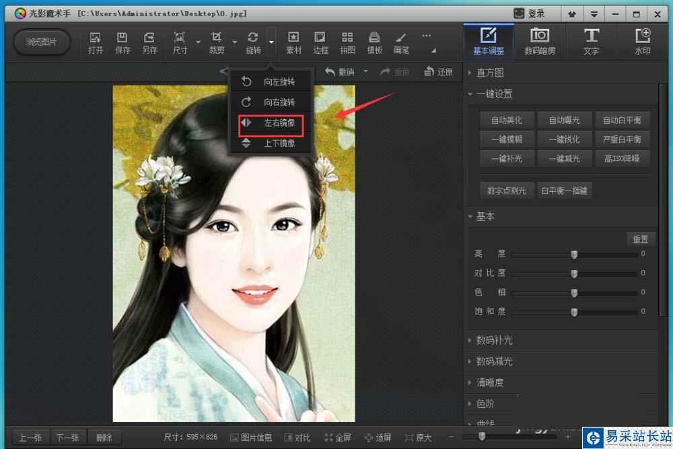673x449 pixels.
Task: Apply 自动美化 auto beautify
Action: tap(507, 120)
